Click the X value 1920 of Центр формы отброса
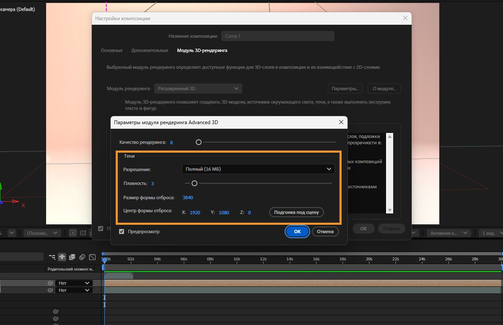 195,213
